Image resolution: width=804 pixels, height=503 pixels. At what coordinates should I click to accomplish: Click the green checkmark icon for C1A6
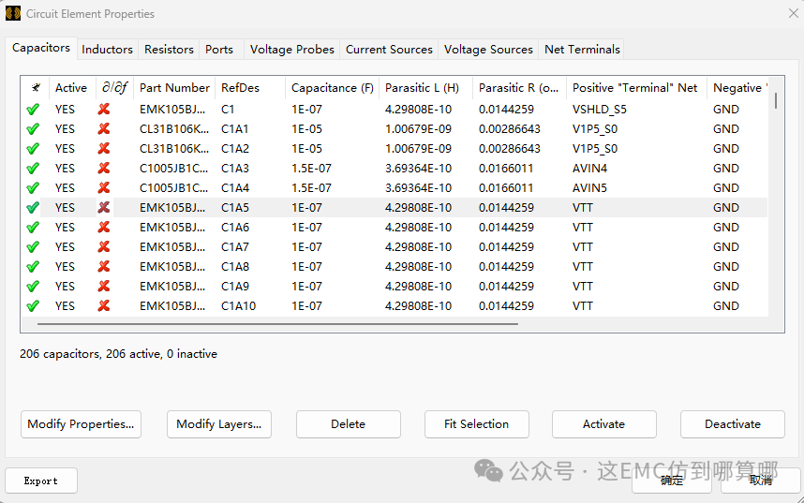(x=33, y=227)
